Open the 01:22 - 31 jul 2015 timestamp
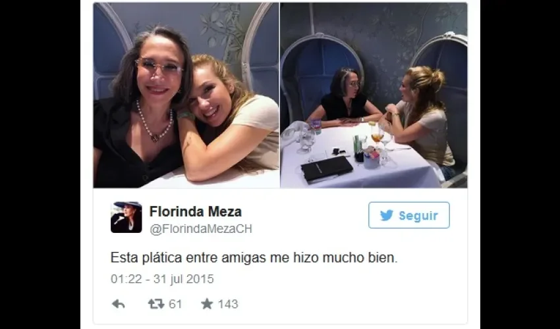 click(162, 279)
